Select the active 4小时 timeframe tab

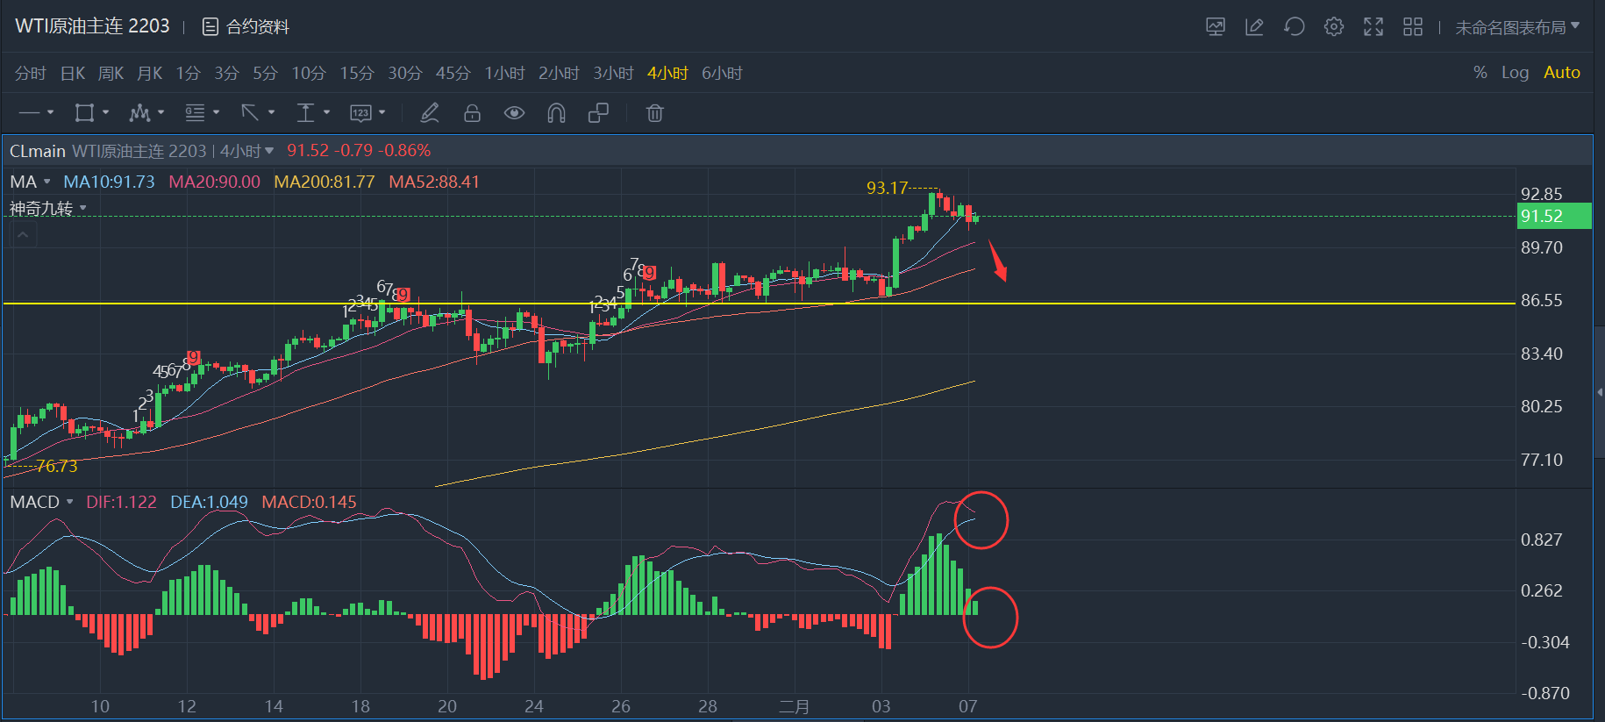click(x=668, y=73)
